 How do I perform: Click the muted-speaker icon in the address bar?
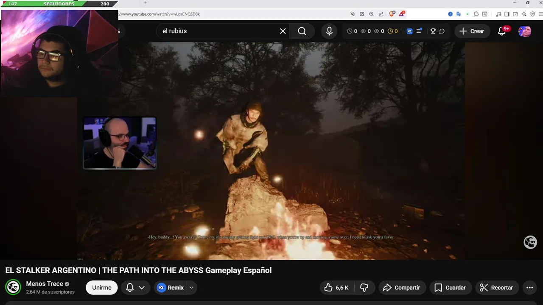tap(352, 14)
